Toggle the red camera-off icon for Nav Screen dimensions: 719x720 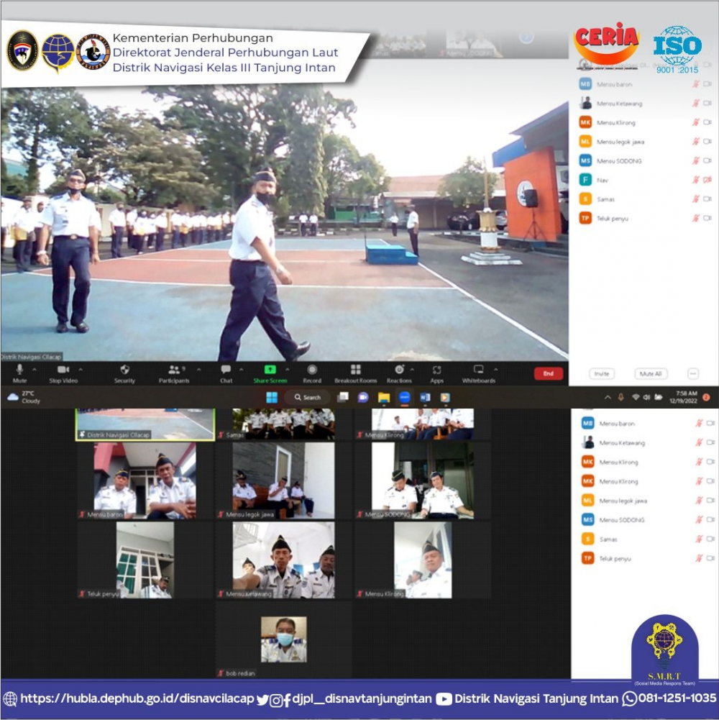pyautogui.click(x=707, y=180)
